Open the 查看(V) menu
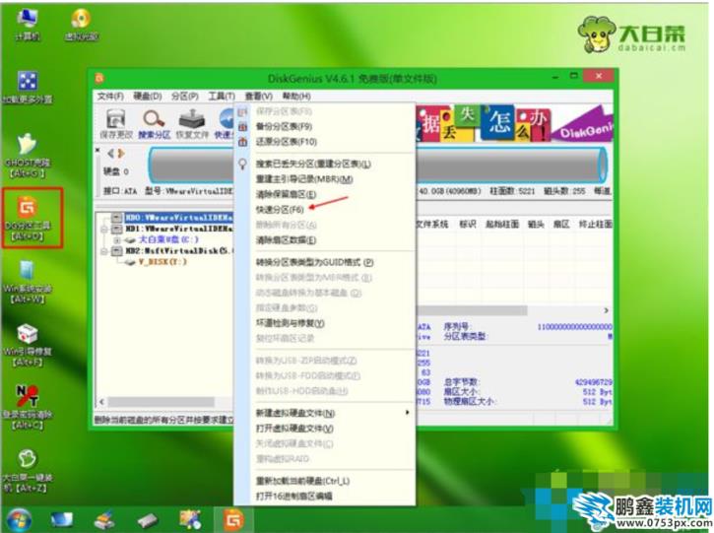 click(x=259, y=97)
